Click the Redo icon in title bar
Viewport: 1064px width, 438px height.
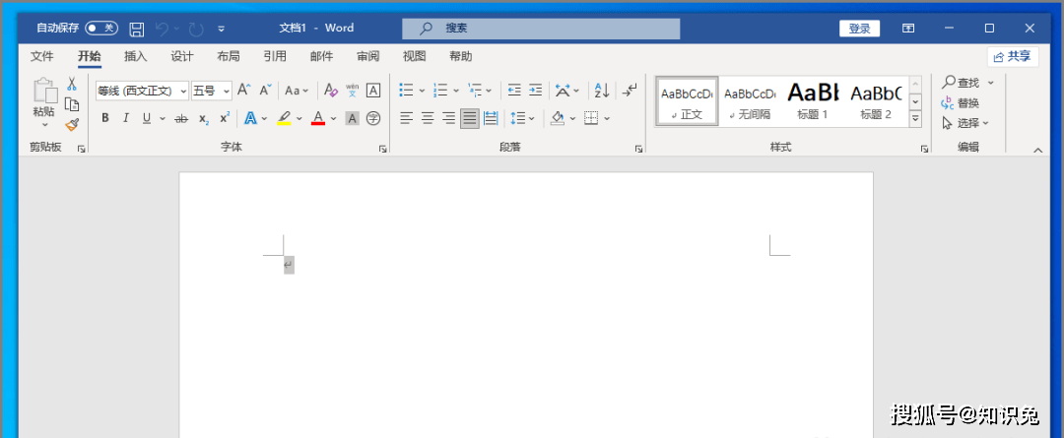click(197, 29)
